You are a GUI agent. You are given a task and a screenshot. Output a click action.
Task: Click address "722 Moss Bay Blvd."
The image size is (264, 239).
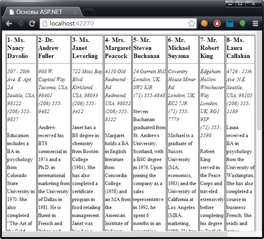click(87, 75)
